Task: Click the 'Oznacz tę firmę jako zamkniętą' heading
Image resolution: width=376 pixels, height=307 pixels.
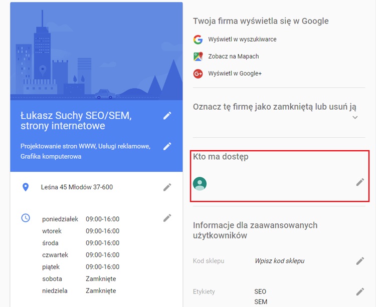Action: point(275,107)
